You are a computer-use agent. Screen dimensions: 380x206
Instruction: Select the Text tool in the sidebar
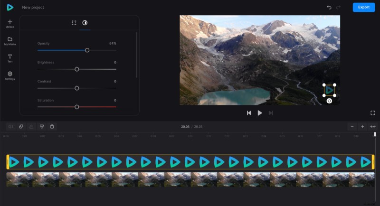10,58
